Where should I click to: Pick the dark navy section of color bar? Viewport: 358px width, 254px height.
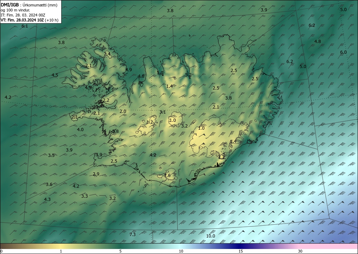click(238, 246)
